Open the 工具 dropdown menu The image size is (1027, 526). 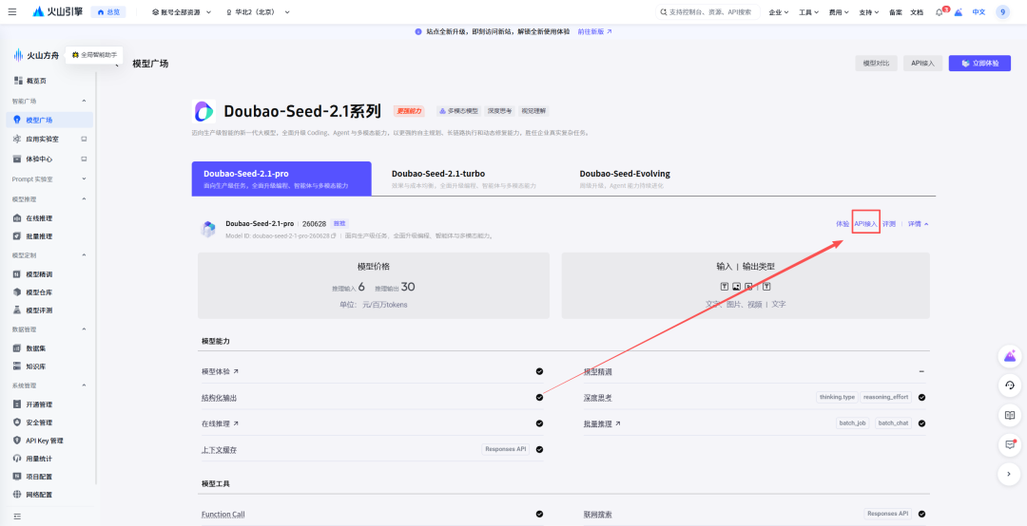coord(809,12)
